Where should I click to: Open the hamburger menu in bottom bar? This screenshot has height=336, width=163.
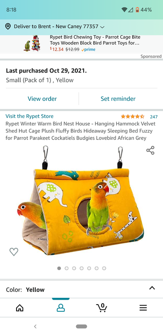click(x=143, y=308)
